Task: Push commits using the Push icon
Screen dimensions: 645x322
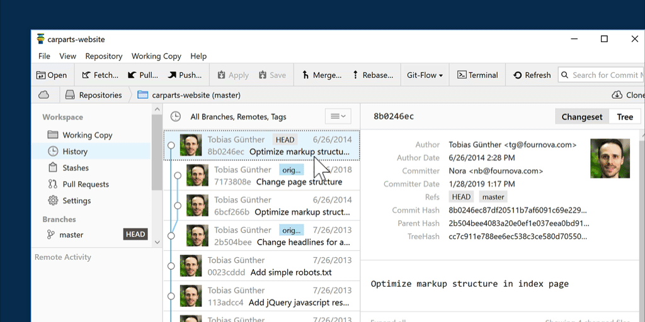Action: point(173,75)
